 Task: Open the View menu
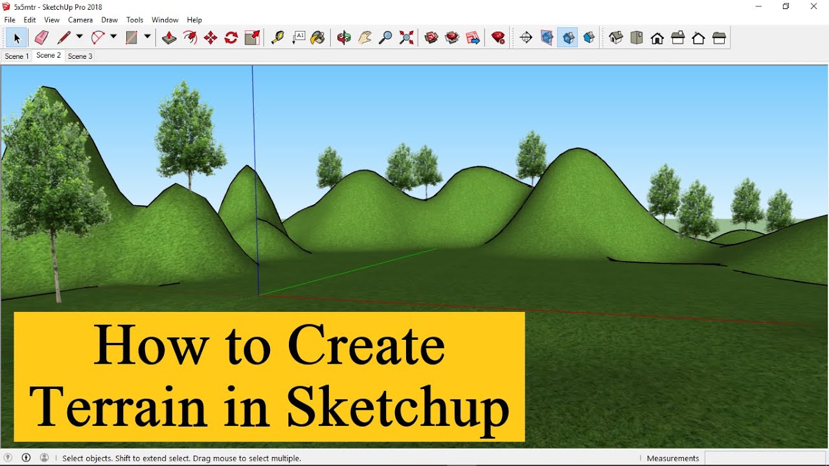click(52, 20)
